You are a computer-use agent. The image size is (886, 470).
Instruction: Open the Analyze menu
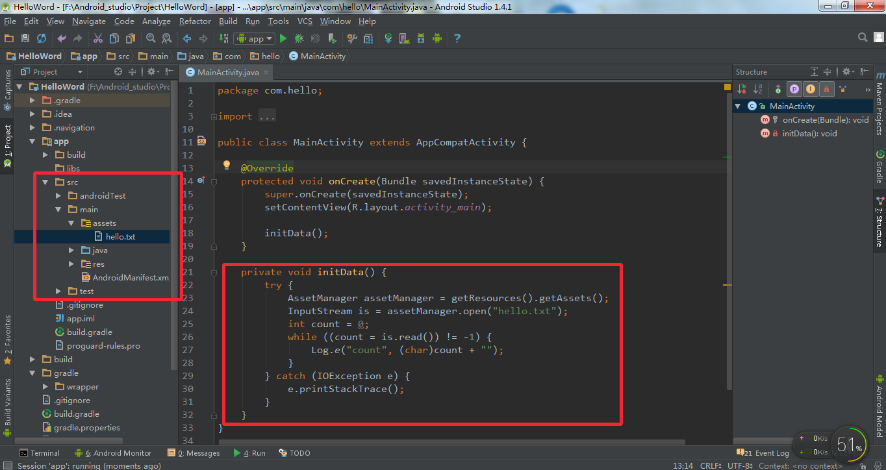(x=156, y=21)
